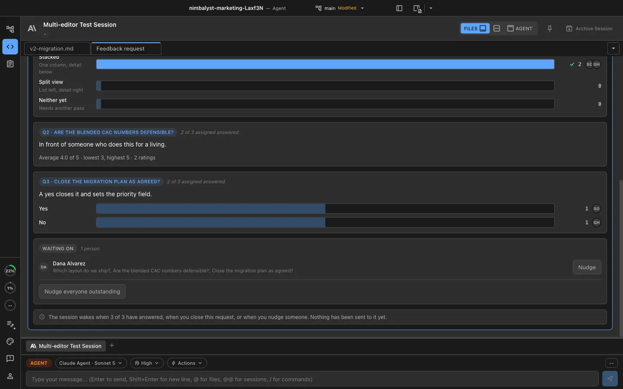Select the code editor mode icon
The height and width of the screenshot is (389, 623).
10,47
